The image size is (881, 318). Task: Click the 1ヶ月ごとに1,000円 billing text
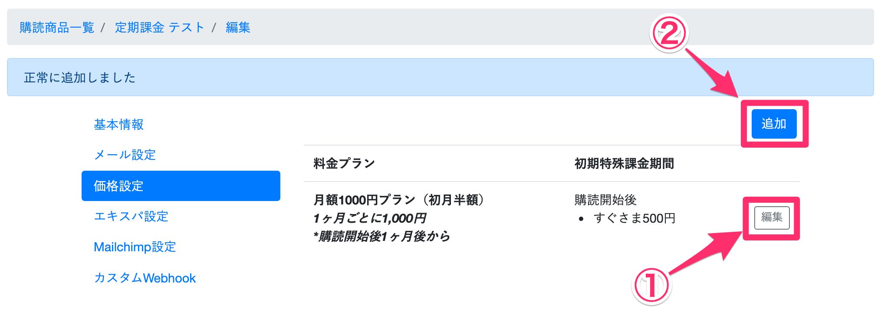(x=370, y=218)
